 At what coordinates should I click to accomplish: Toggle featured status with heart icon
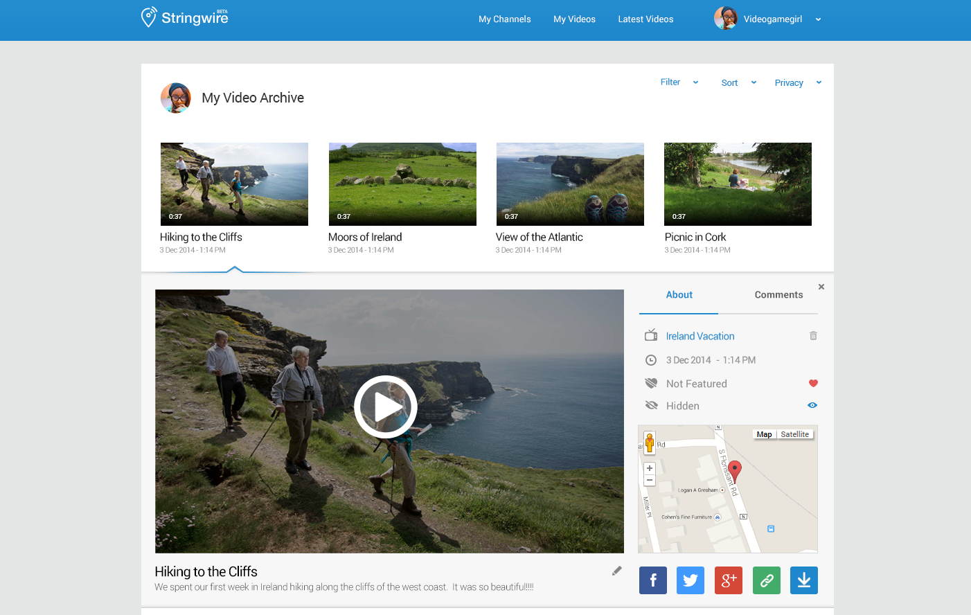[813, 384]
